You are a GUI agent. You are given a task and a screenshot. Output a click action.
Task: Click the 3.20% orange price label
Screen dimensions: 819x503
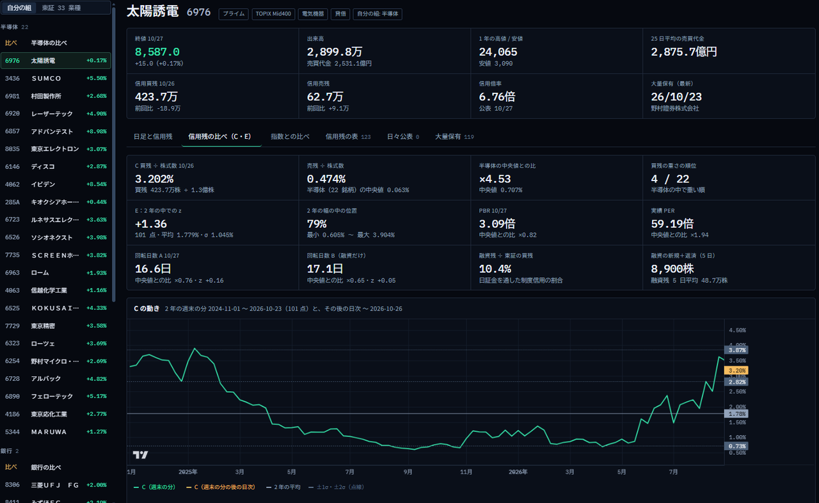[x=736, y=371]
